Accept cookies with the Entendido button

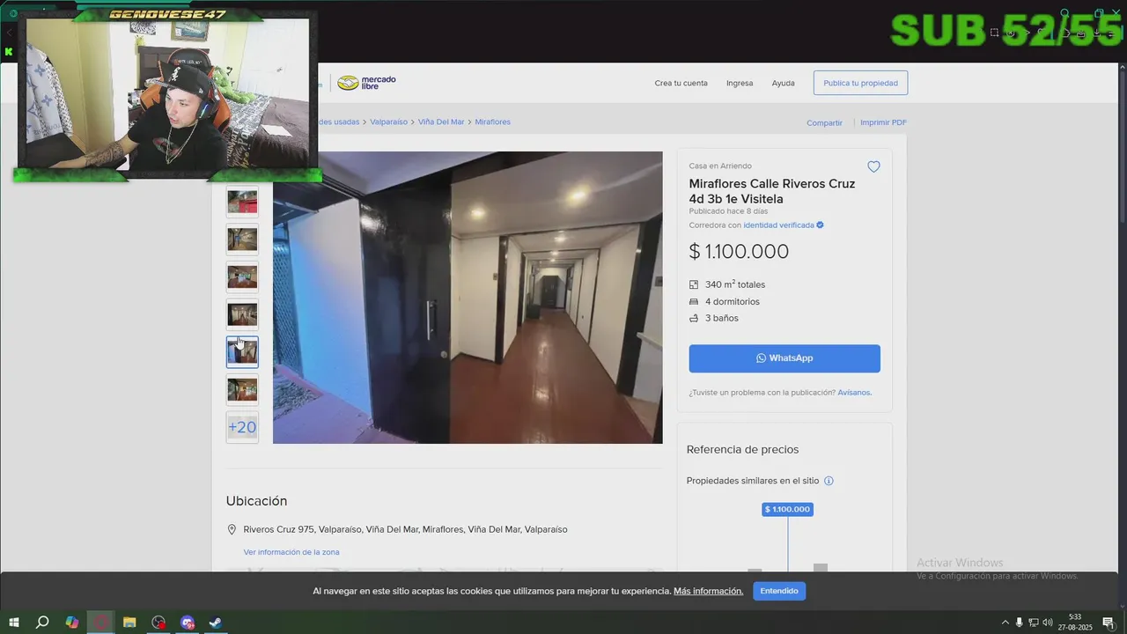pyautogui.click(x=779, y=591)
